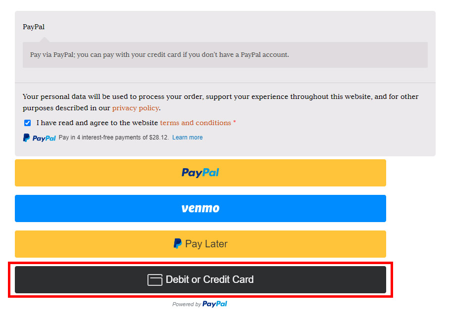Uncheck the terms and conditions agreement checkbox

(27, 123)
